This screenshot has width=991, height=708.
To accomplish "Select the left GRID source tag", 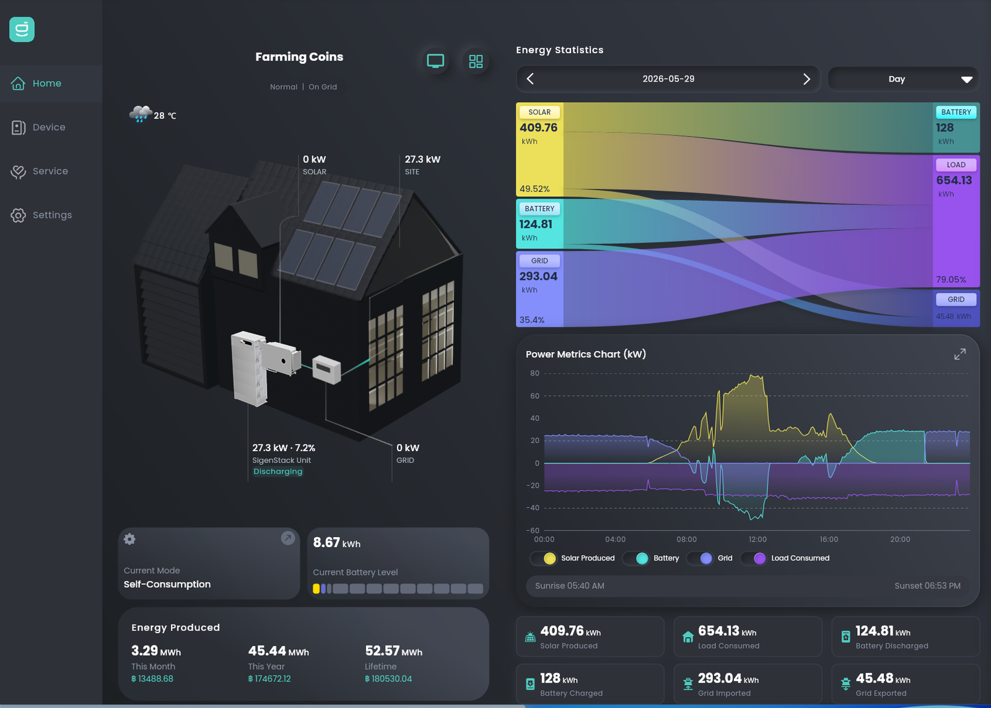I will click(x=539, y=261).
